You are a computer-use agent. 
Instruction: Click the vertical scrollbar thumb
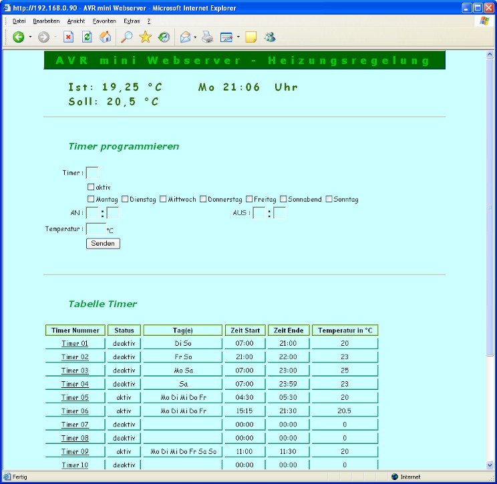point(490,207)
